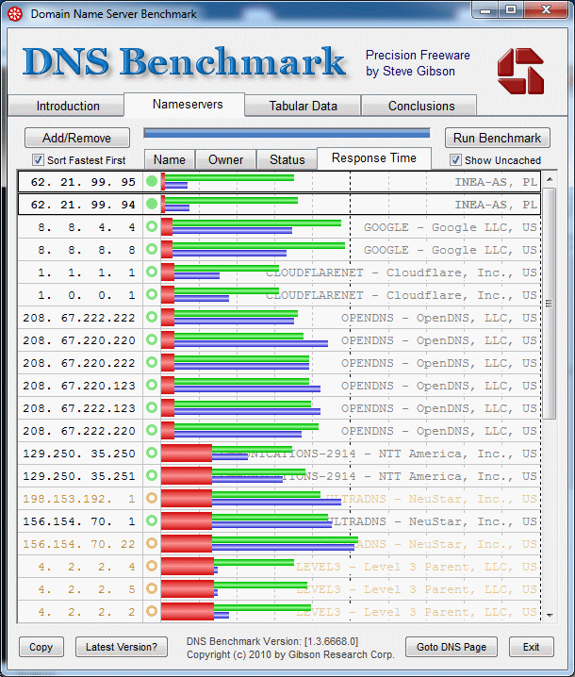Screen dimensions: 575x677
Task: Open the Tabular Data tab
Action: pos(303,107)
